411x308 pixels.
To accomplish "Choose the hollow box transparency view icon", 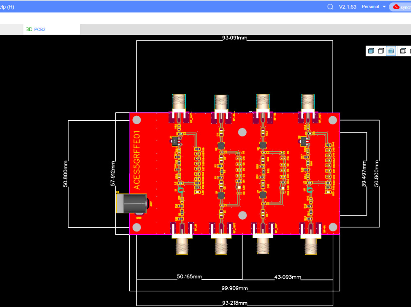I will (x=403, y=51).
